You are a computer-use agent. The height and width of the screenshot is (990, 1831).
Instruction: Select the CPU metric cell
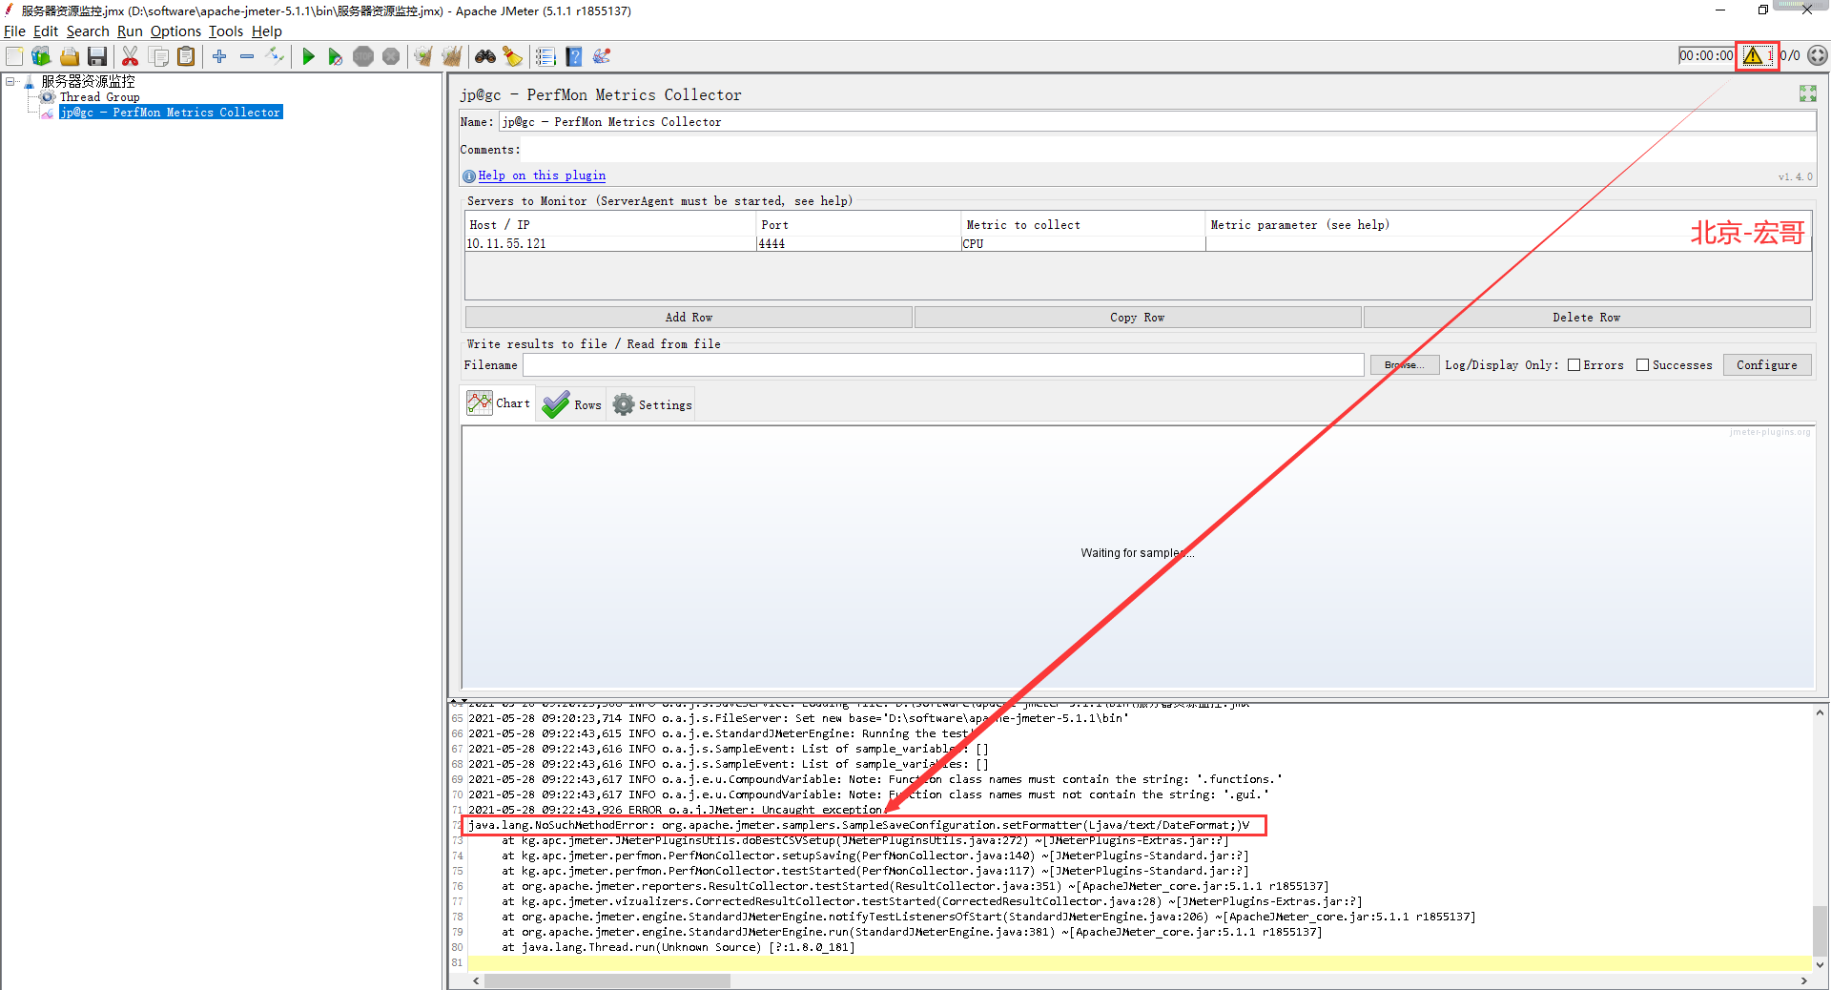pyautogui.click(x=1083, y=244)
